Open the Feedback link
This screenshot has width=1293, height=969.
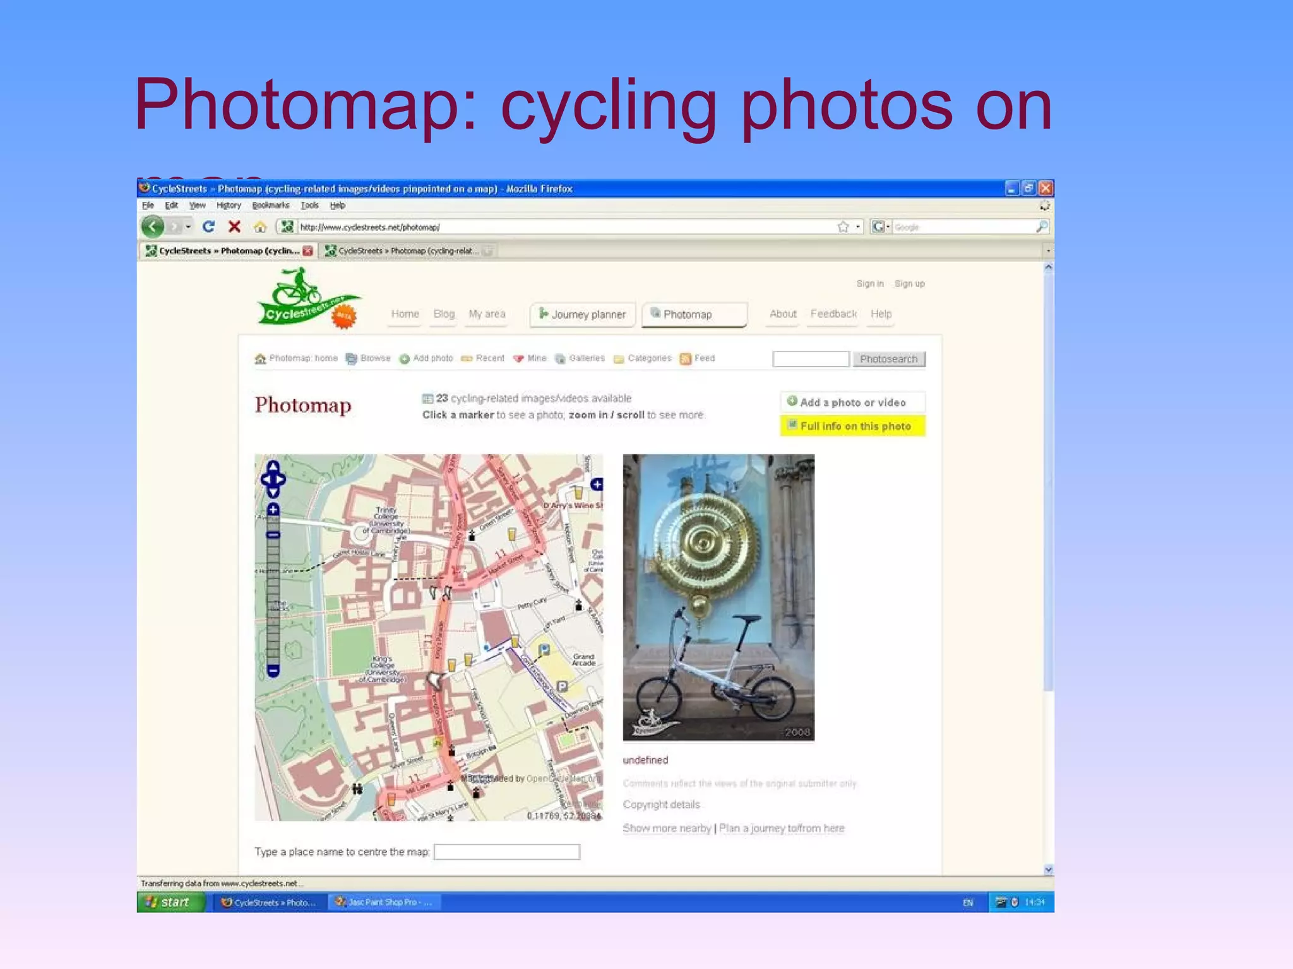coord(833,314)
